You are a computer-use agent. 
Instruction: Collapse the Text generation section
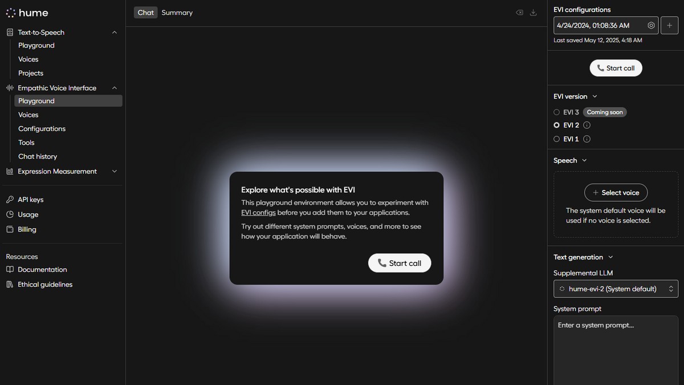pyautogui.click(x=610, y=257)
